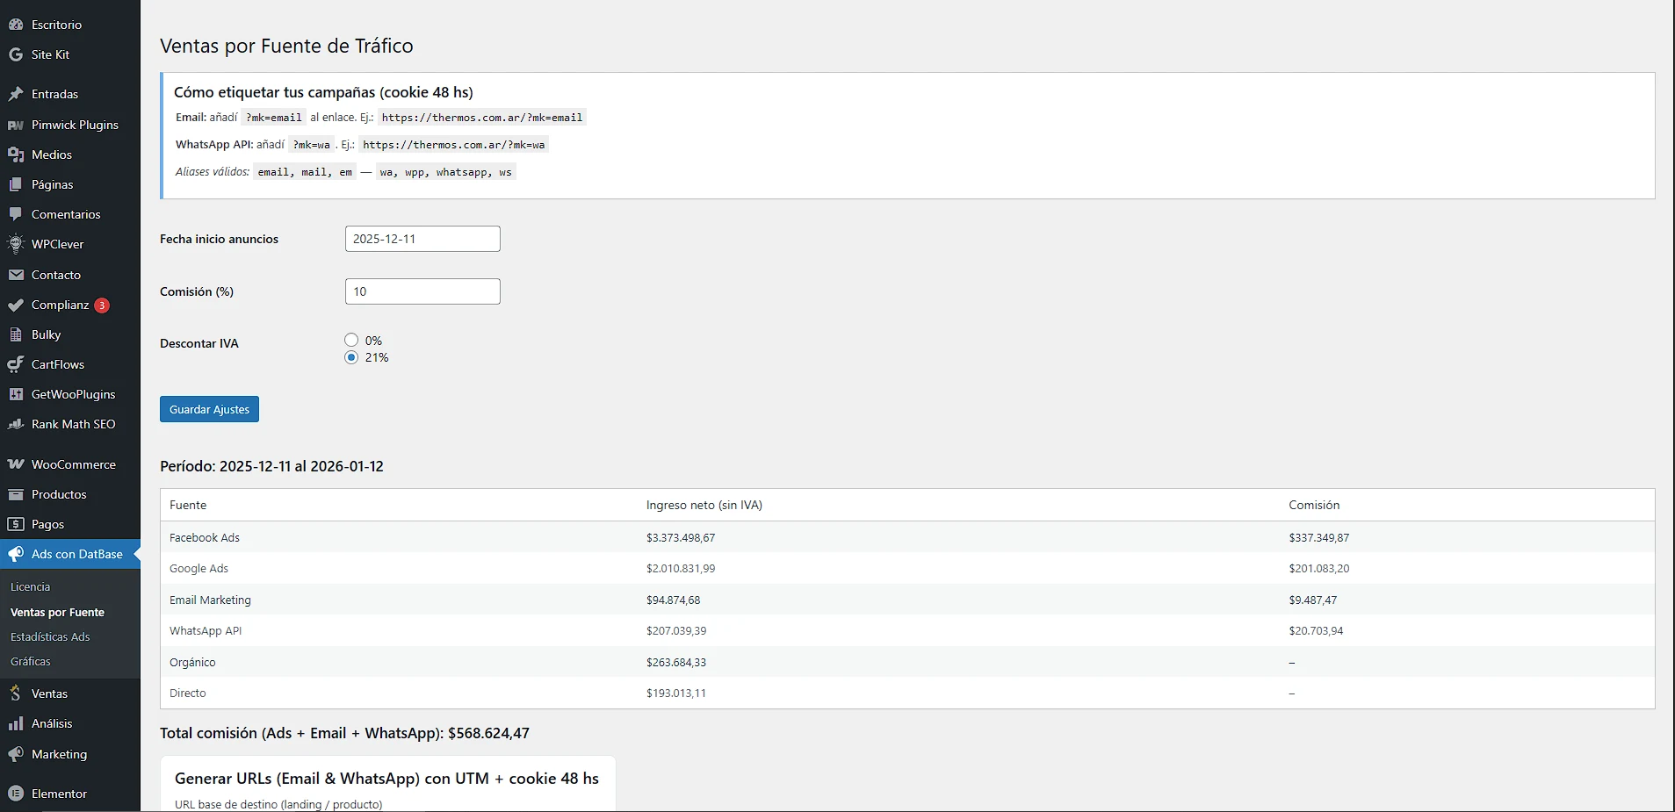The width and height of the screenshot is (1675, 812).
Task: Open the Comentarios section
Action: [65, 213]
